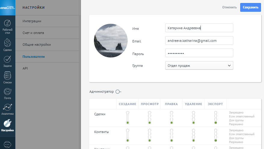Select Общие настройки in the settings menu

click(x=37, y=45)
